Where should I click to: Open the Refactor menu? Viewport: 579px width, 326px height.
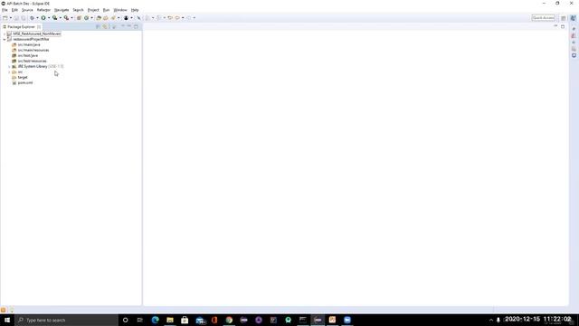(43, 10)
